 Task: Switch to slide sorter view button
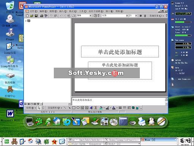(x=35, y=104)
